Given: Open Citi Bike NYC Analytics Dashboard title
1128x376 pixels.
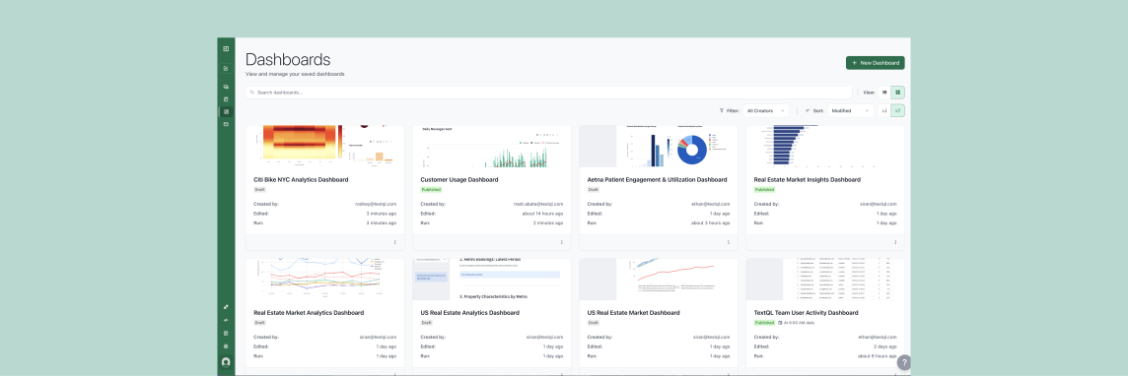Looking at the screenshot, I should pyautogui.click(x=302, y=179).
